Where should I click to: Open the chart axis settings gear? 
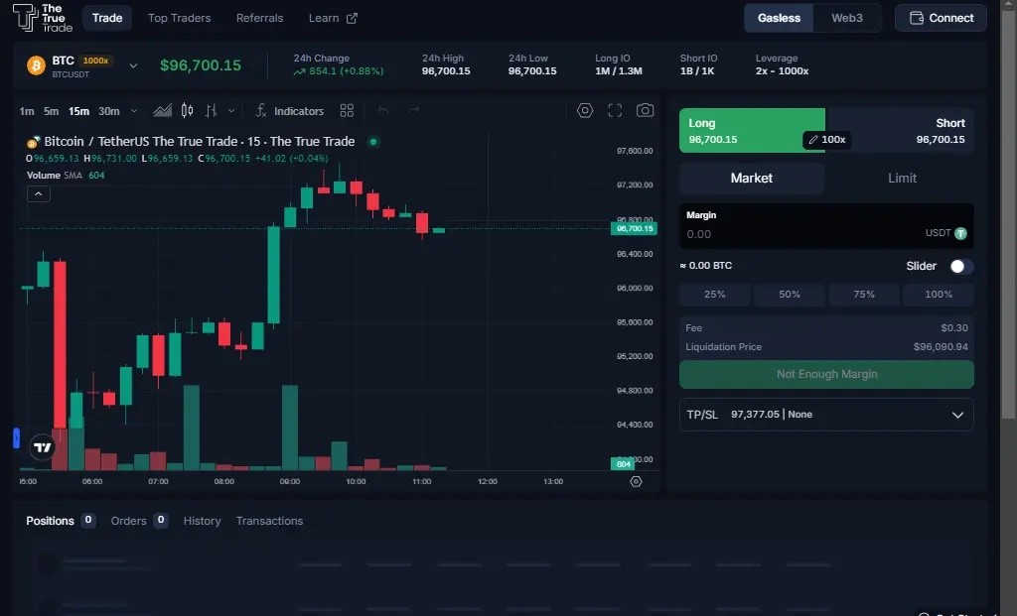(x=636, y=481)
